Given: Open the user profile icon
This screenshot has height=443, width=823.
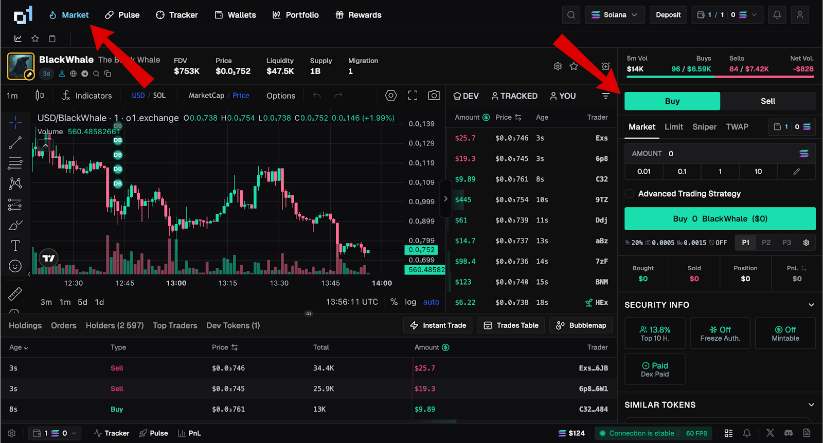Looking at the screenshot, I should pyautogui.click(x=800, y=15).
